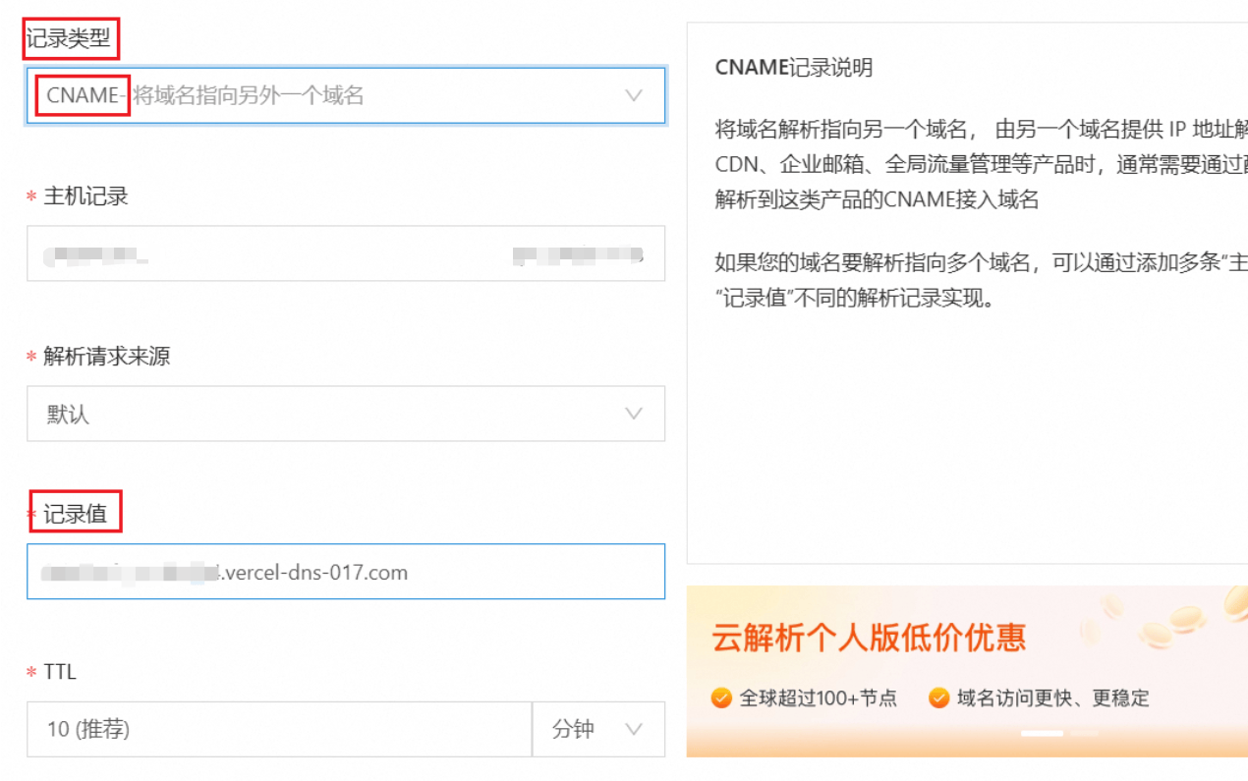Click the CNAME记录说明 heading
The height and width of the screenshot is (781, 1248).
pyautogui.click(x=794, y=68)
